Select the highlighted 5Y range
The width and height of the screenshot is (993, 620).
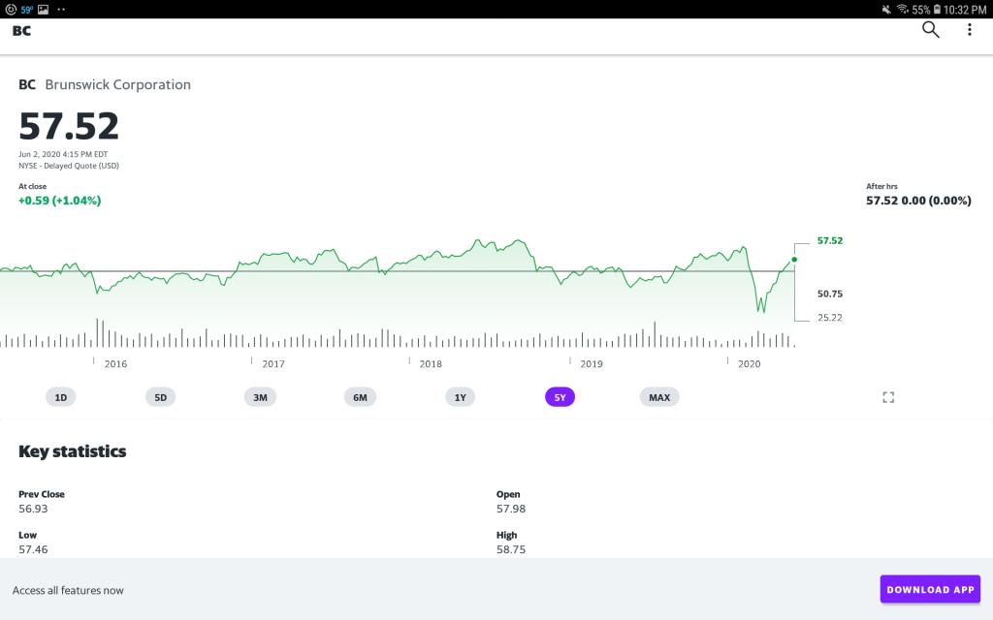(x=560, y=397)
